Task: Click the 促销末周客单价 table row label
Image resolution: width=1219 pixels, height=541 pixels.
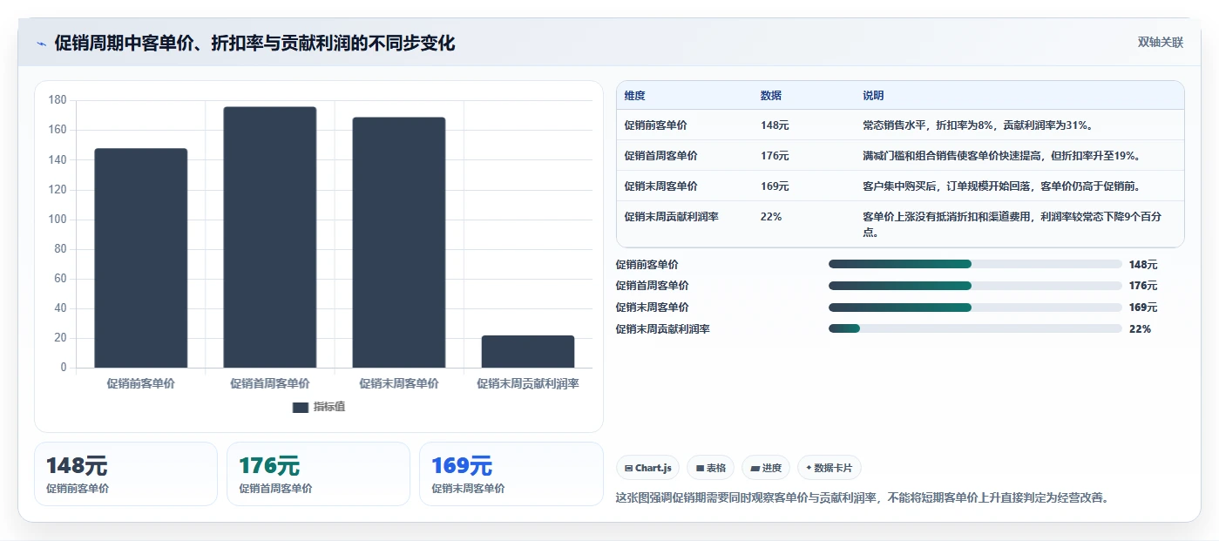Action: tap(660, 186)
